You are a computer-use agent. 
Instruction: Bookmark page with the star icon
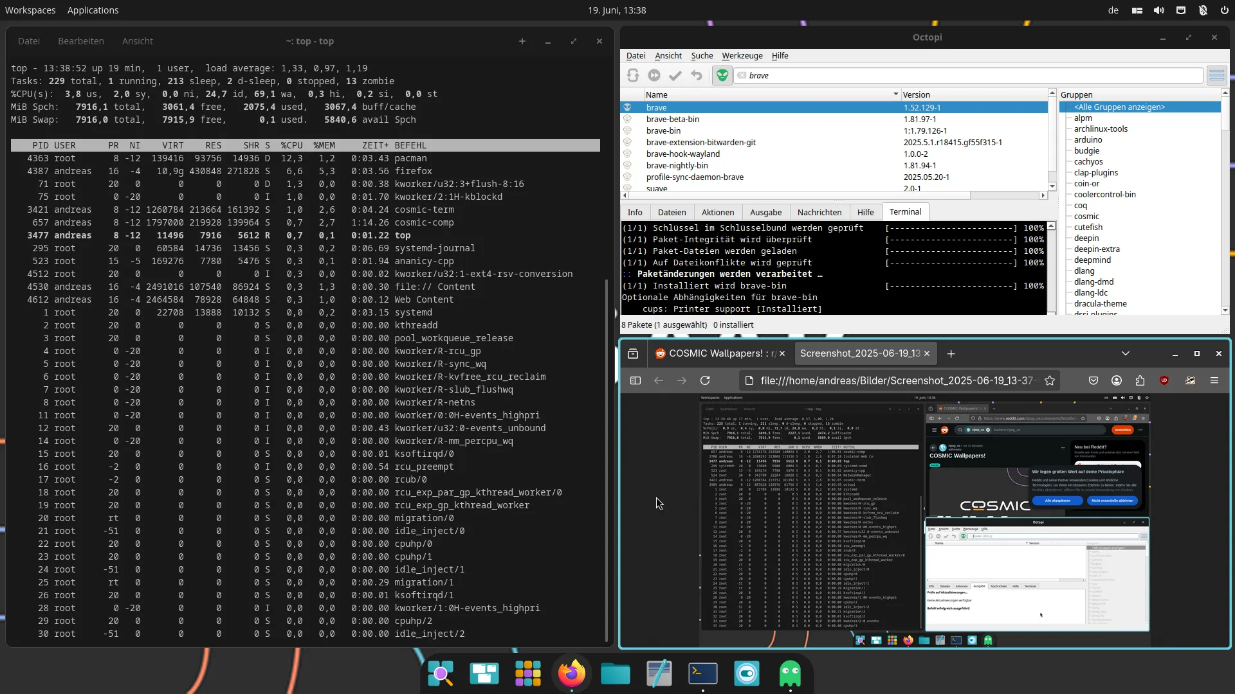point(1050,380)
